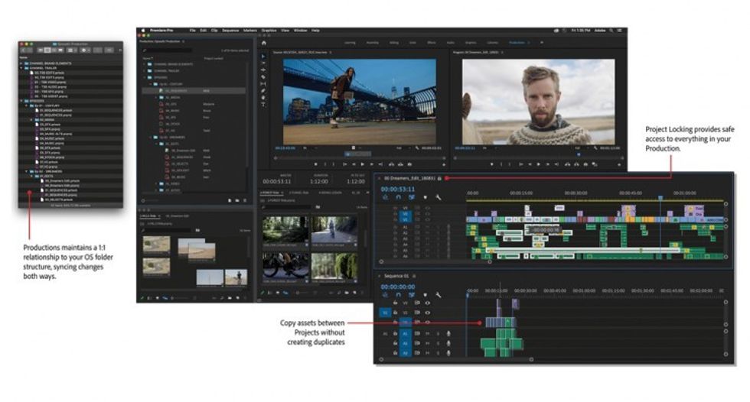The width and height of the screenshot is (750, 402).
Task: Open the File menu
Action: click(x=192, y=30)
